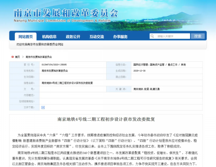Image resolution: width=216 pixels, height=167 pixels.
Task: Click the 生成日期 label cell
Action: (119, 71)
